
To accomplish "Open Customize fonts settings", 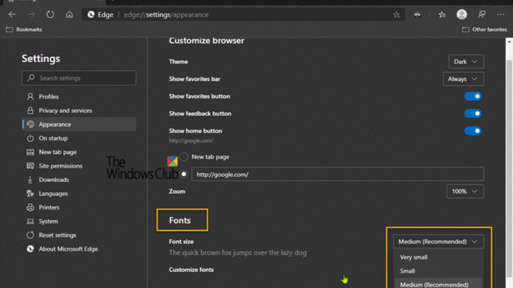I will pyautogui.click(x=191, y=270).
